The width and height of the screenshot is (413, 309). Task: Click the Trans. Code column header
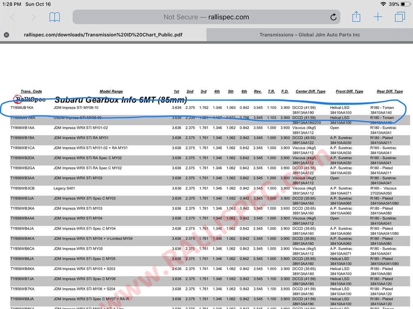pyautogui.click(x=31, y=91)
